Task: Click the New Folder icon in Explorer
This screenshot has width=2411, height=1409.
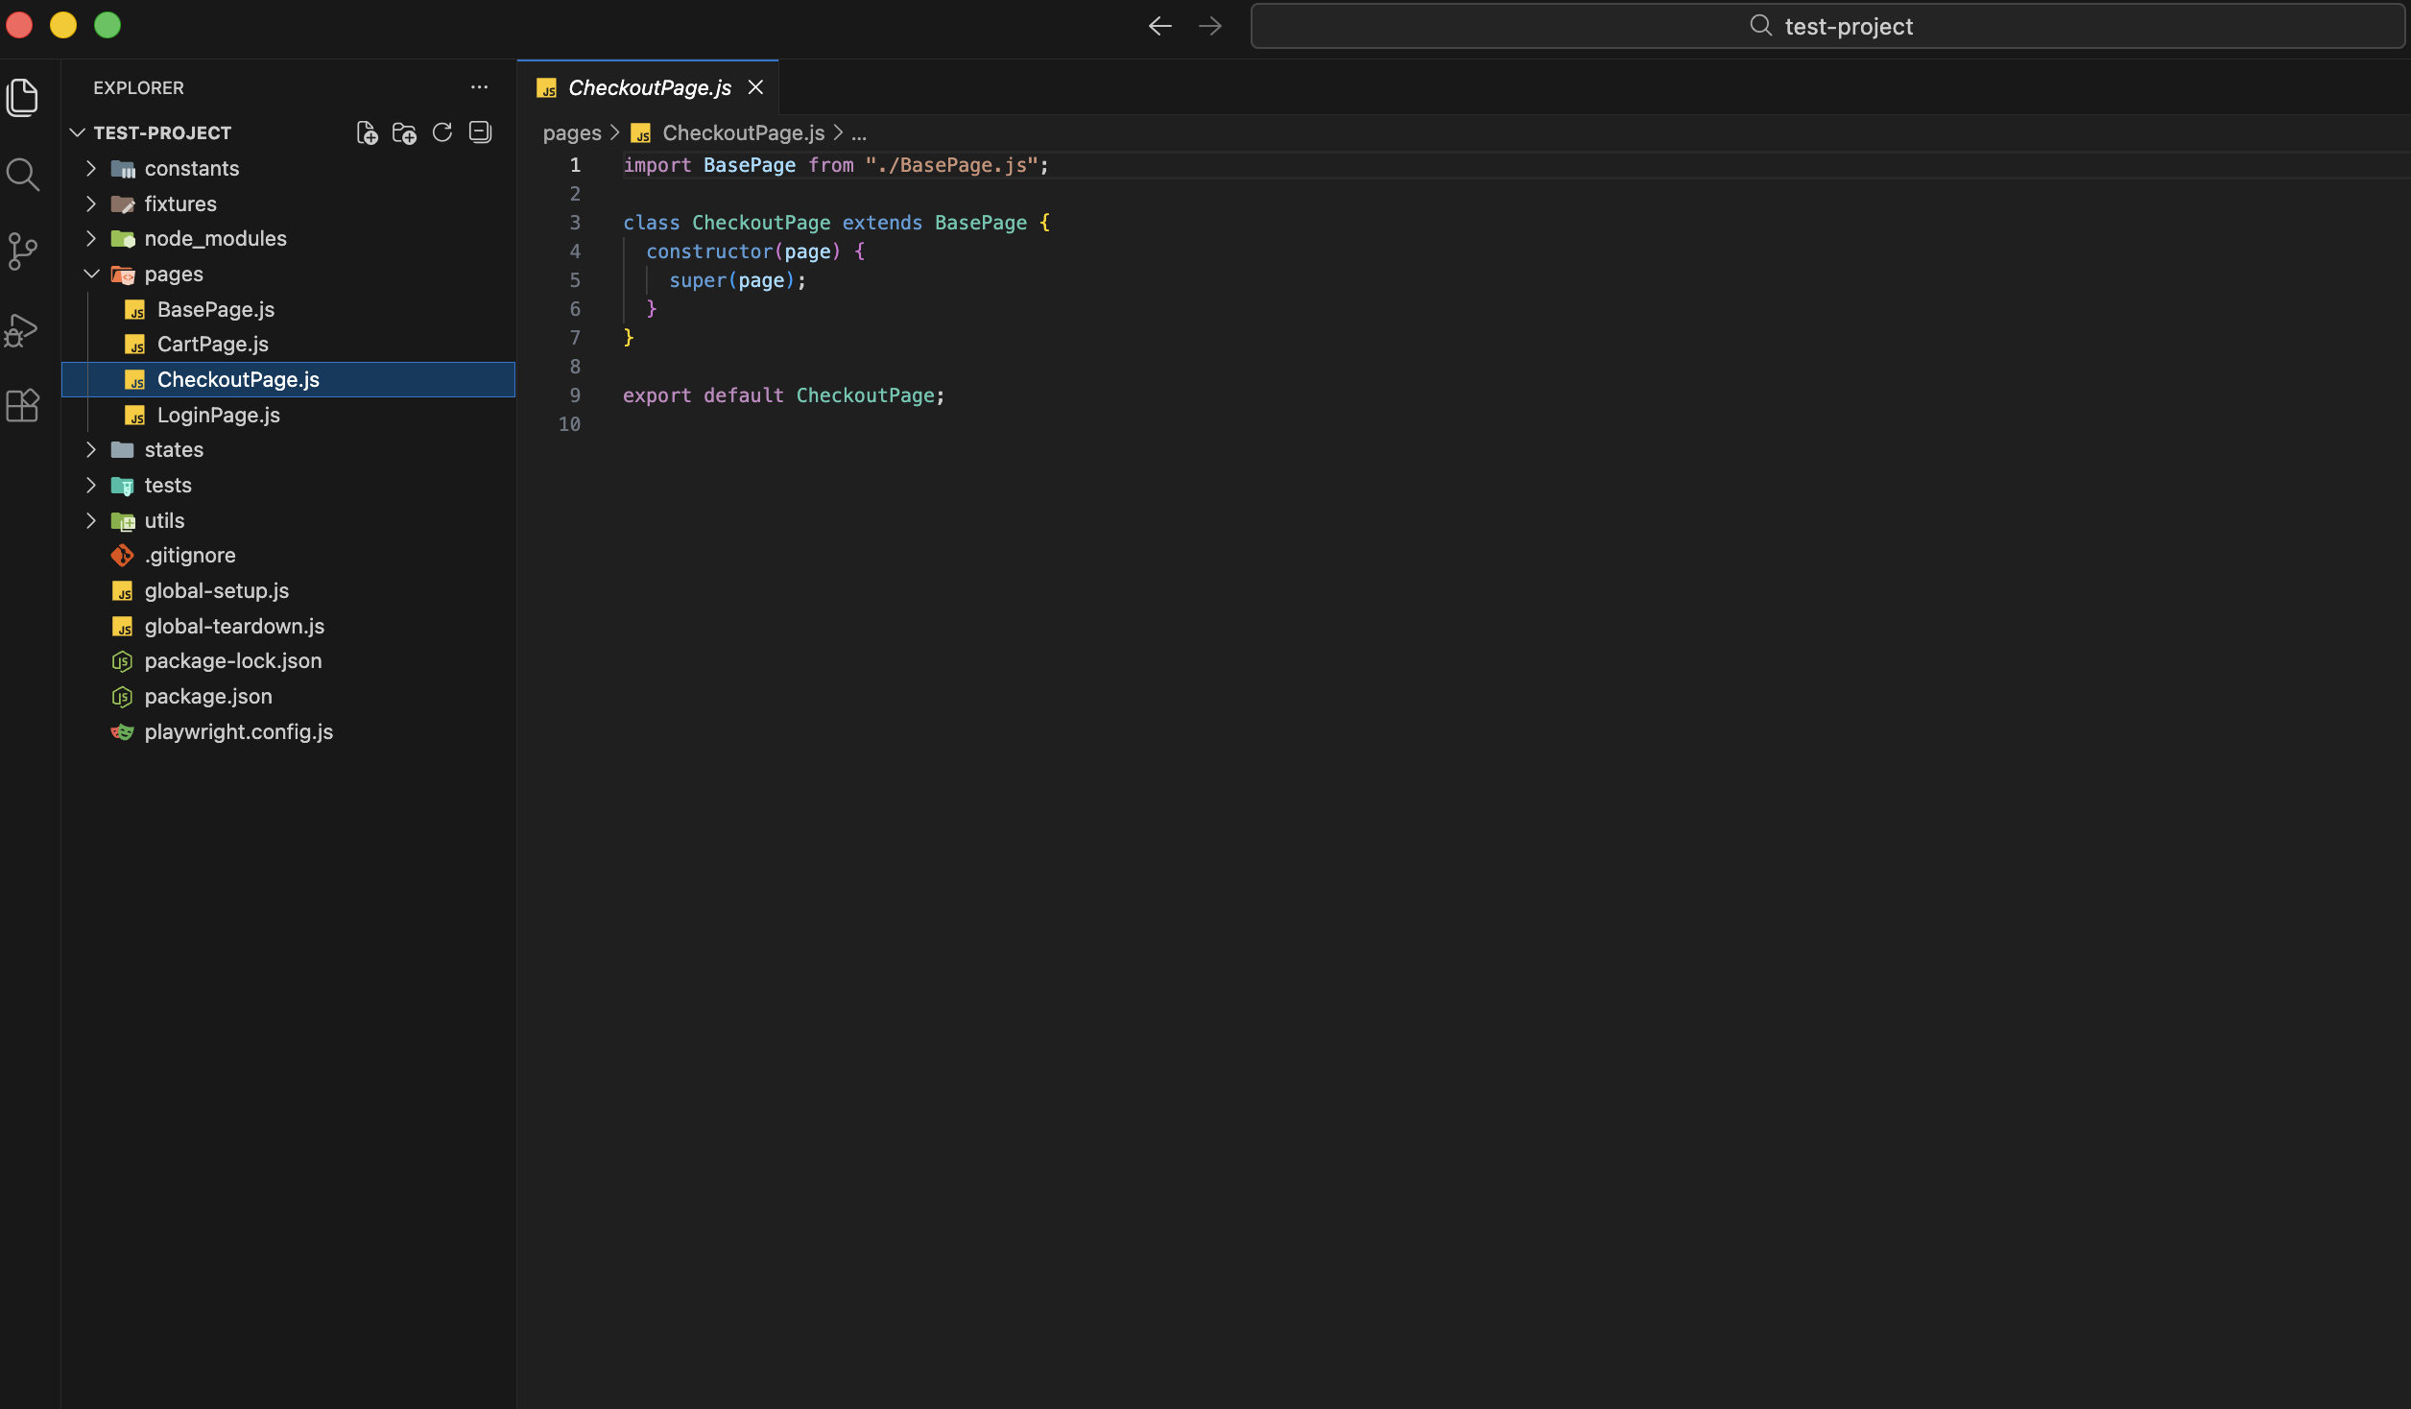Action: 404,132
